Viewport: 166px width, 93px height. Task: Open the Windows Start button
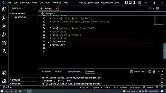(x=2, y=91)
